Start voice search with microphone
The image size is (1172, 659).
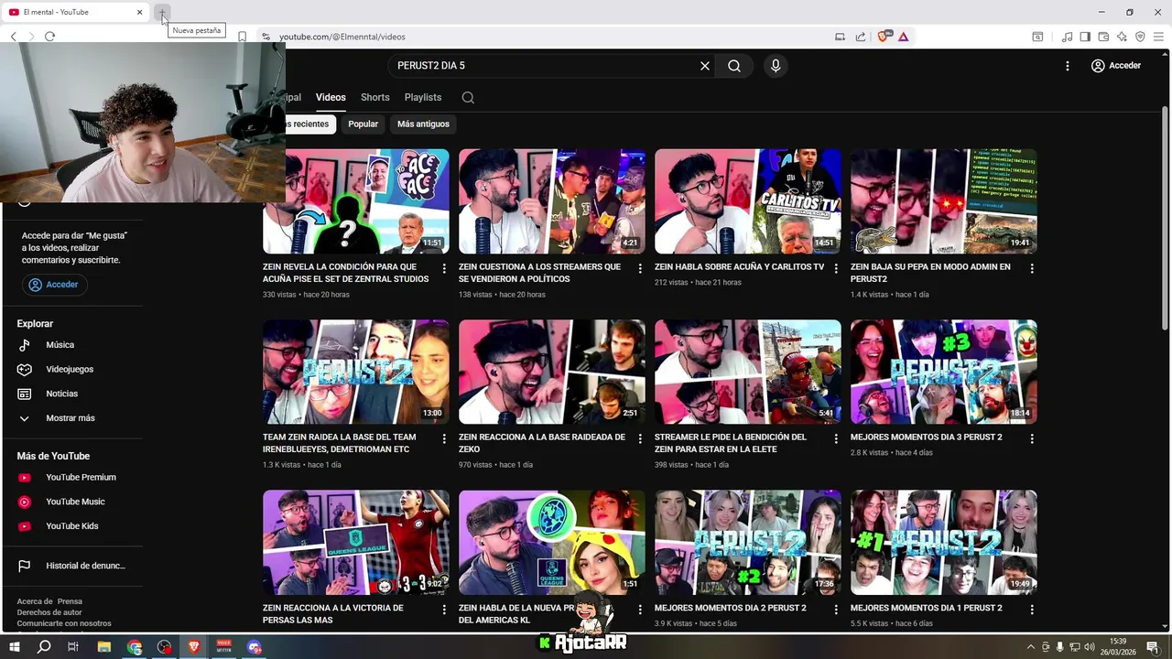click(776, 66)
